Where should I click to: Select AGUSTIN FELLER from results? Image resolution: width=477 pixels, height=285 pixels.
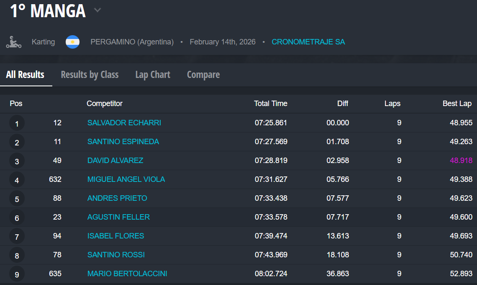coord(118,217)
